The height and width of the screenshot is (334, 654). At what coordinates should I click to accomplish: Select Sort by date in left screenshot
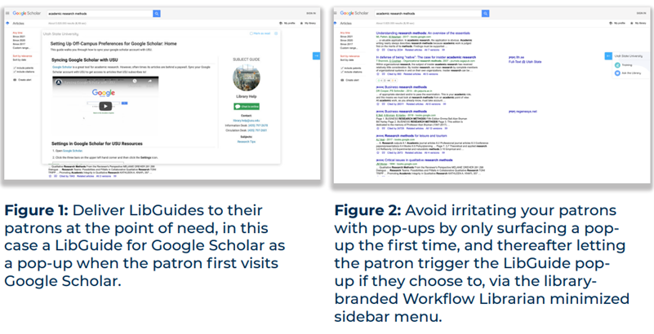(x=20, y=60)
